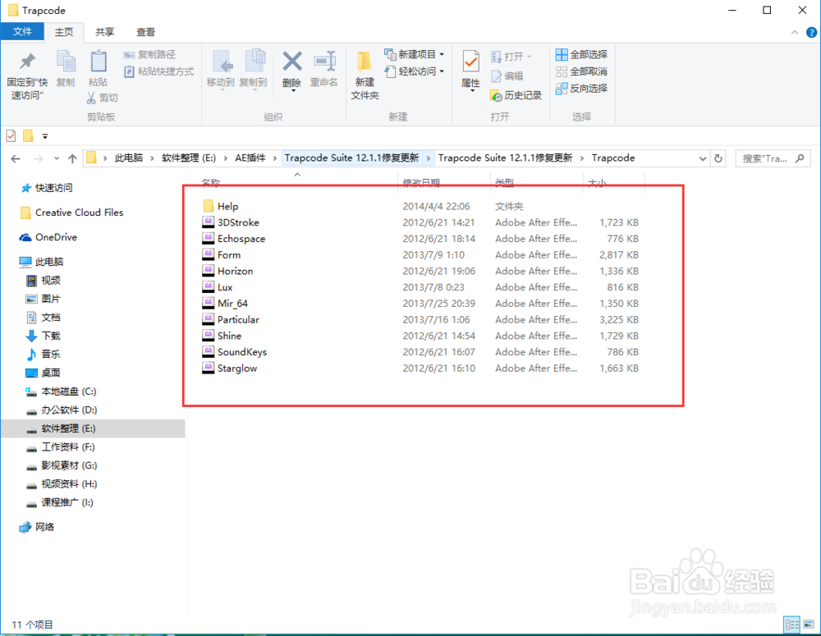821x636 pixels.
Task: Select the Horizon plugin file
Action: click(235, 271)
